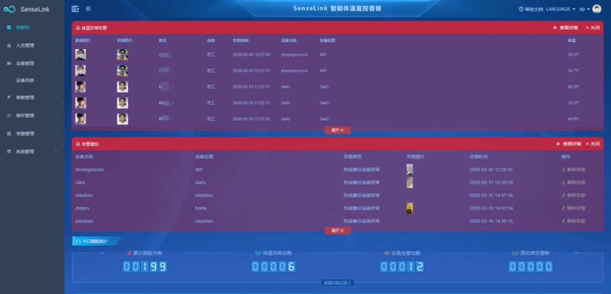The image size is (611, 294).
Task: Click the help documentation question-mark icon
Action: point(521,9)
